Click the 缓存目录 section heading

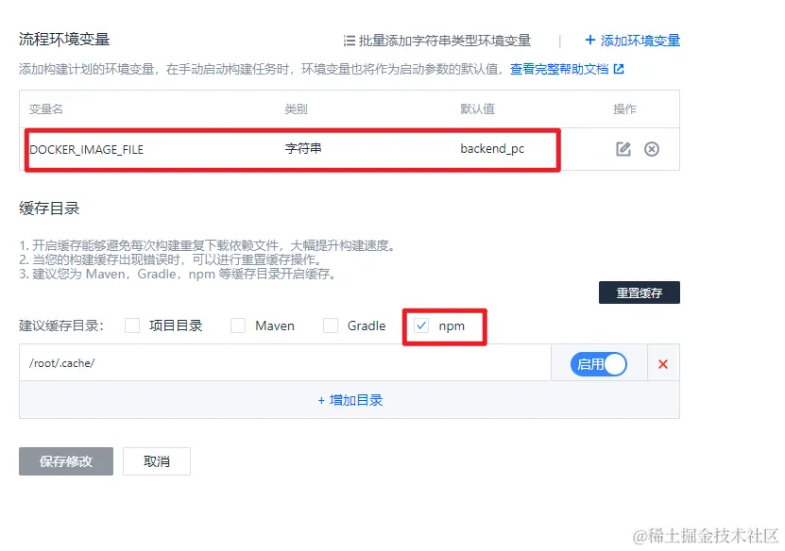pos(49,208)
